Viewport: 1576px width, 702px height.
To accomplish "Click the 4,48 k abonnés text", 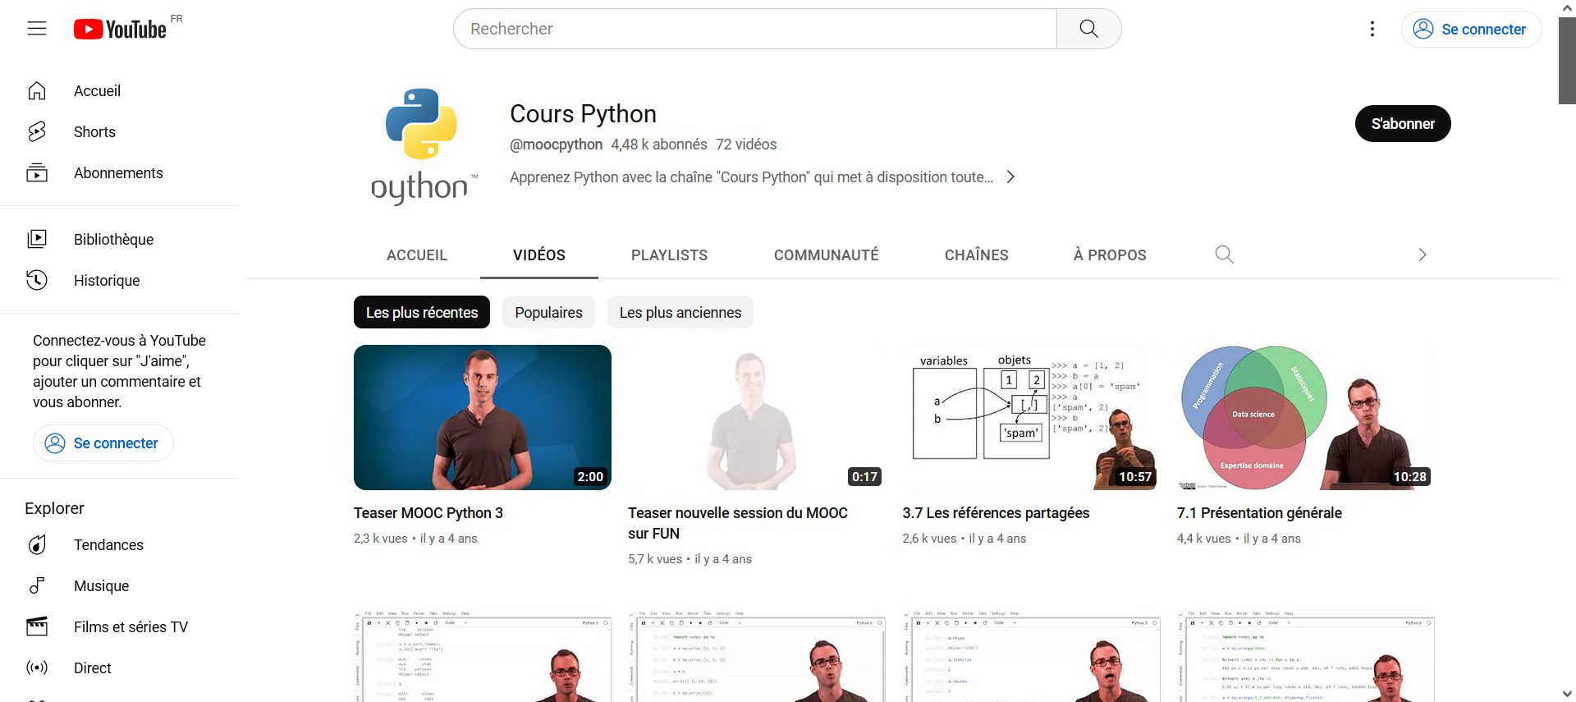I will [659, 145].
